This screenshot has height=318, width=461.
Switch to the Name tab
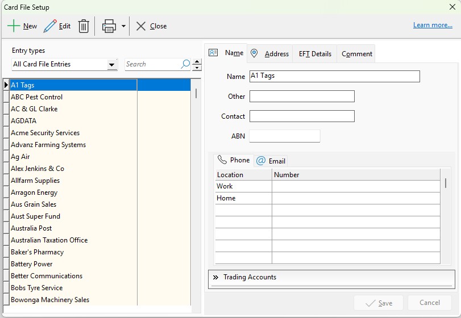coord(226,53)
